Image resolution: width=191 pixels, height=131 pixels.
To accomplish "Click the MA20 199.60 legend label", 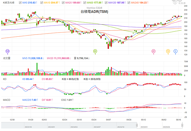I will (73, 3).
